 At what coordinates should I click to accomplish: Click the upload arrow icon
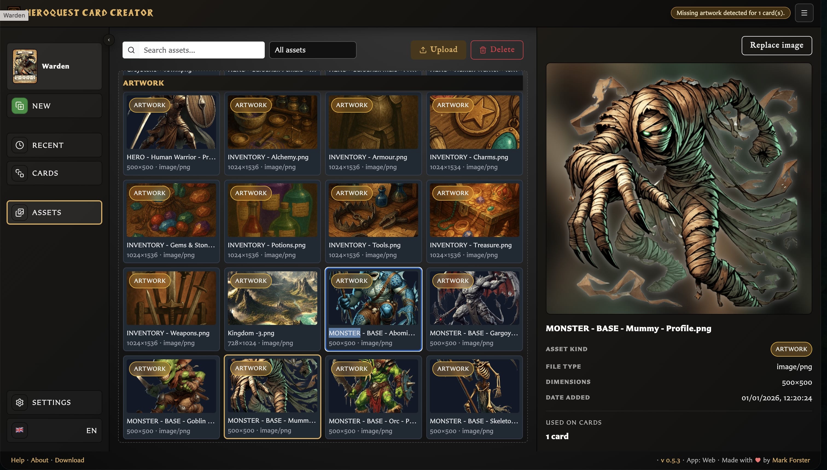pos(423,50)
